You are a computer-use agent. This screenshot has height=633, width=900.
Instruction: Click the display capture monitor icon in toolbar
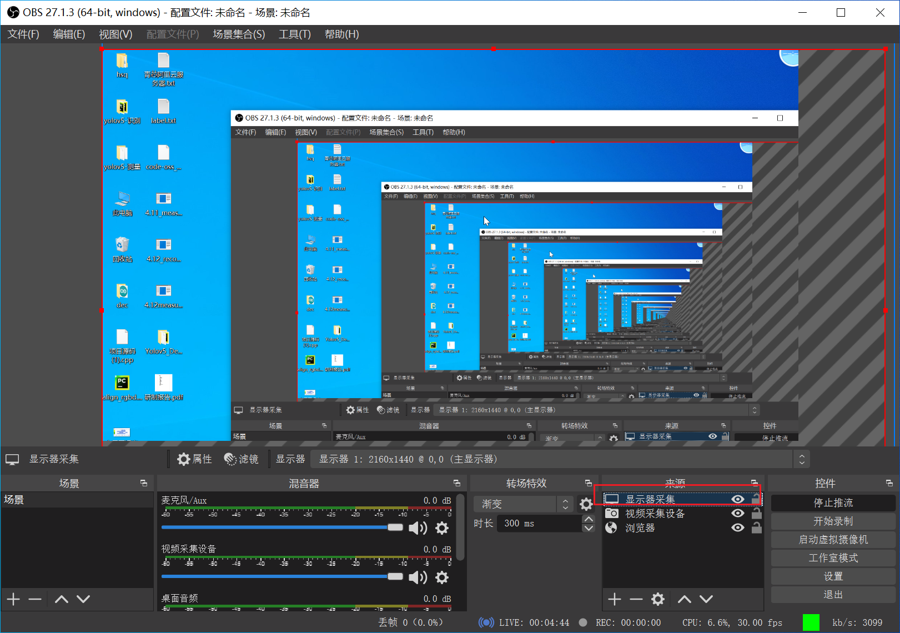pyautogui.click(x=12, y=459)
